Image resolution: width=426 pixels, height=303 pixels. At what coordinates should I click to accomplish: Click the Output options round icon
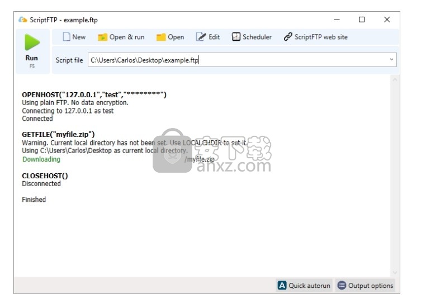tap(342, 285)
